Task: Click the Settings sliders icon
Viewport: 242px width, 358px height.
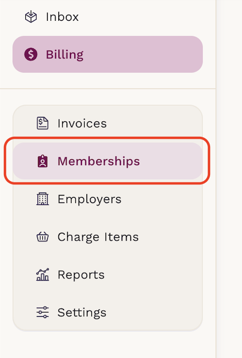Action: coord(42,312)
